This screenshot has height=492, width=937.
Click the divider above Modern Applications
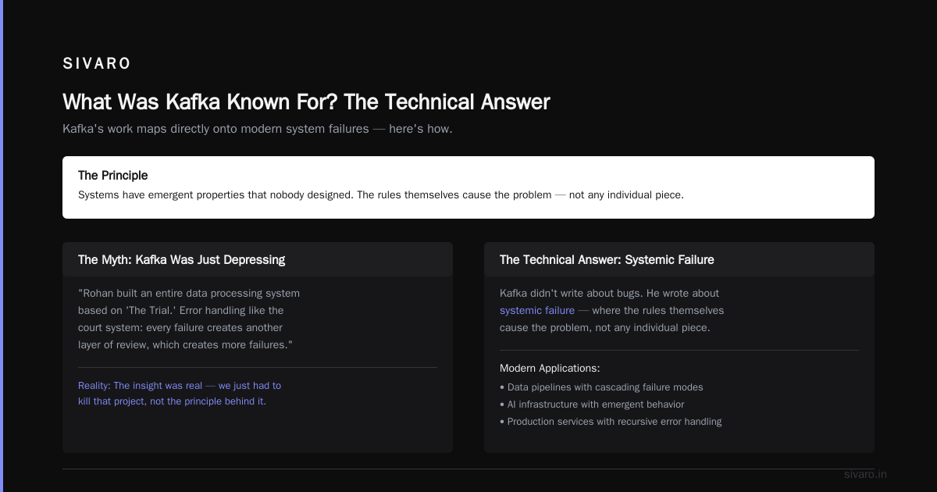[x=679, y=350]
